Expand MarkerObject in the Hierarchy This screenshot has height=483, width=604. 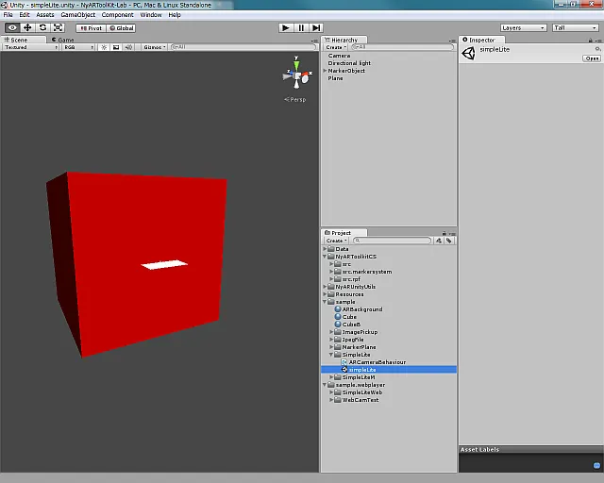point(325,71)
